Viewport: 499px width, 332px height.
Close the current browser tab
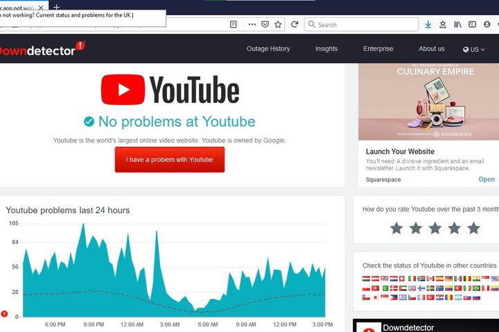[x=41, y=8]
